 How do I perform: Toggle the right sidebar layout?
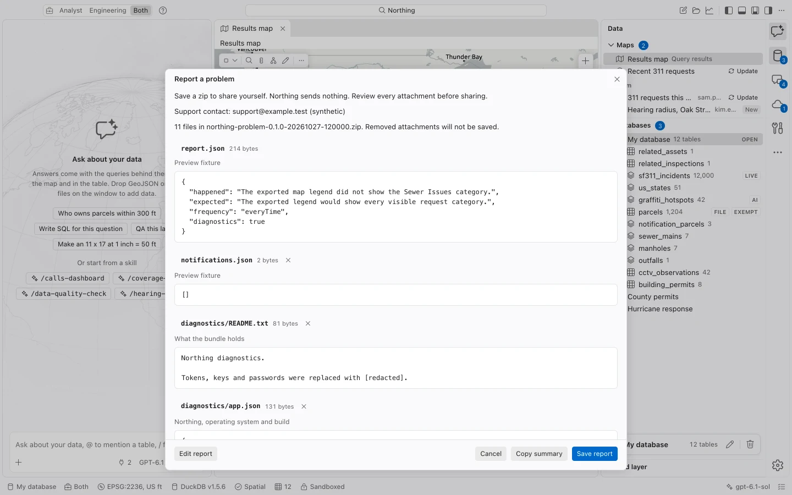click(768, 10)
